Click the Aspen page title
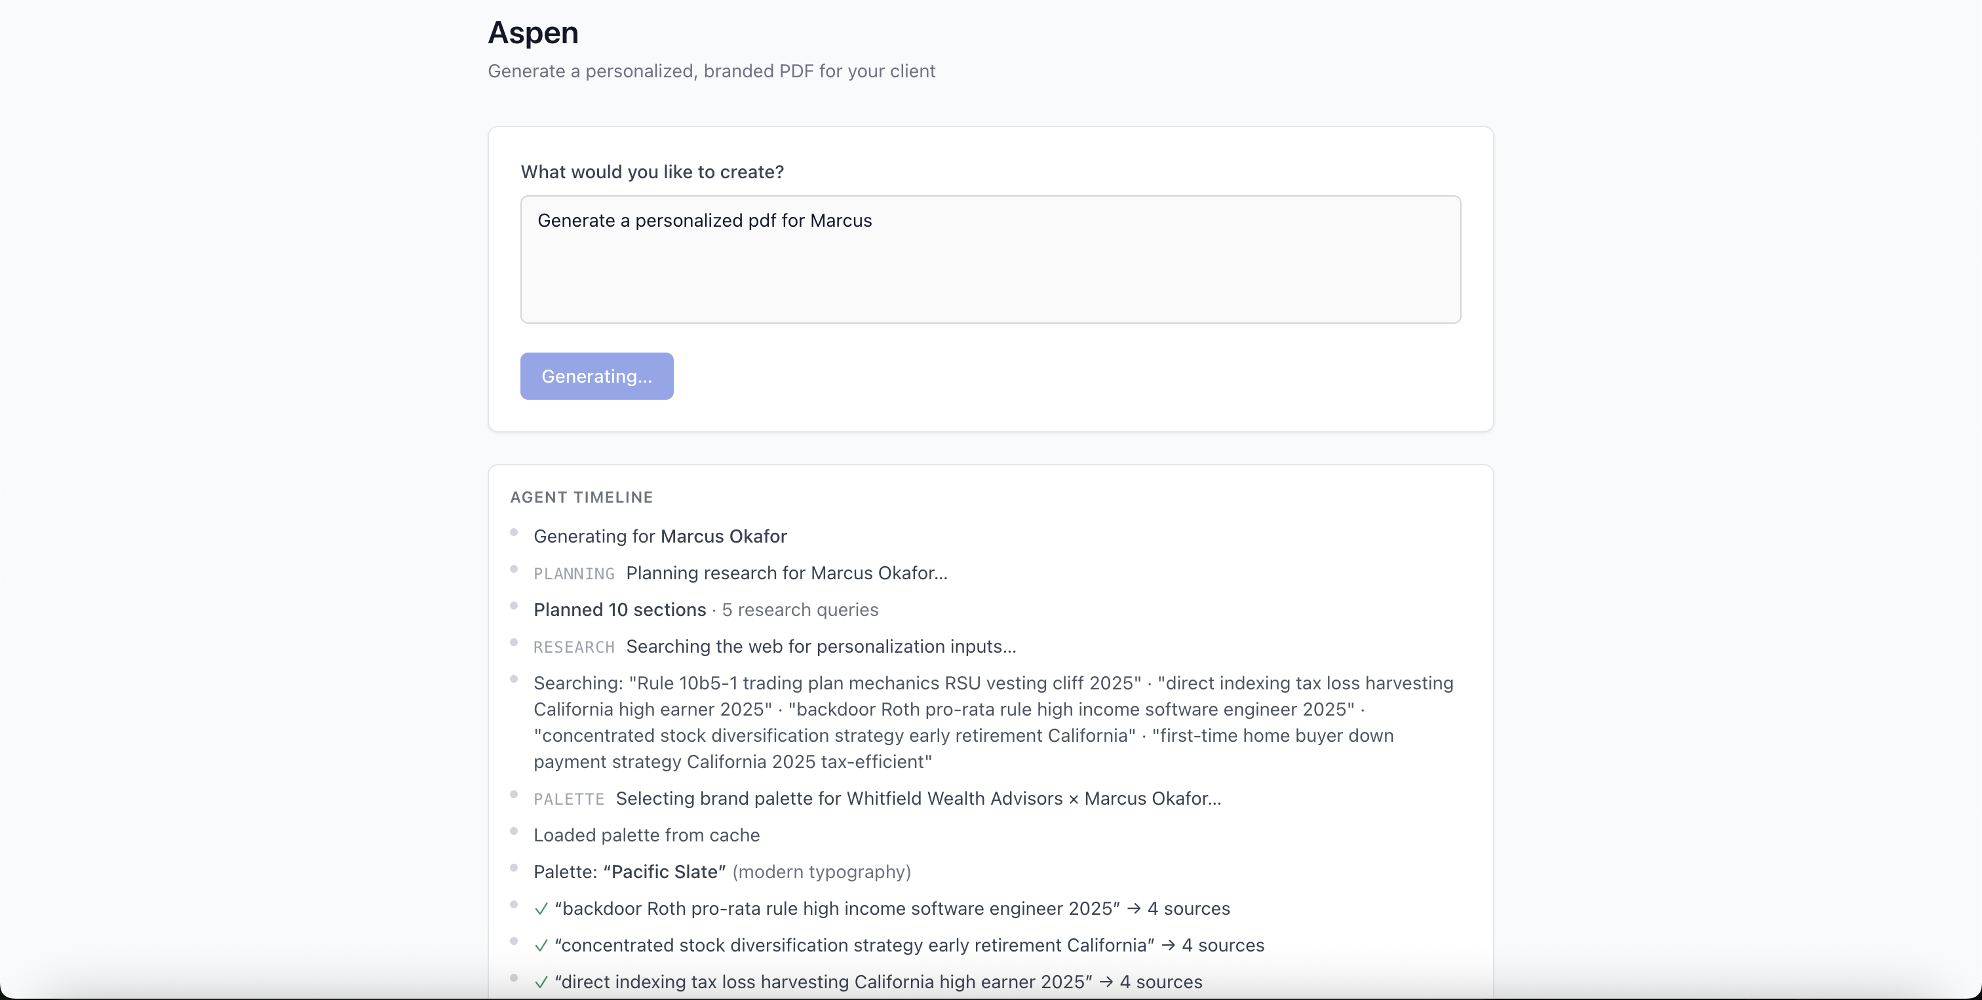This screenshot has width=1982, height=1000. pos(532,33)
